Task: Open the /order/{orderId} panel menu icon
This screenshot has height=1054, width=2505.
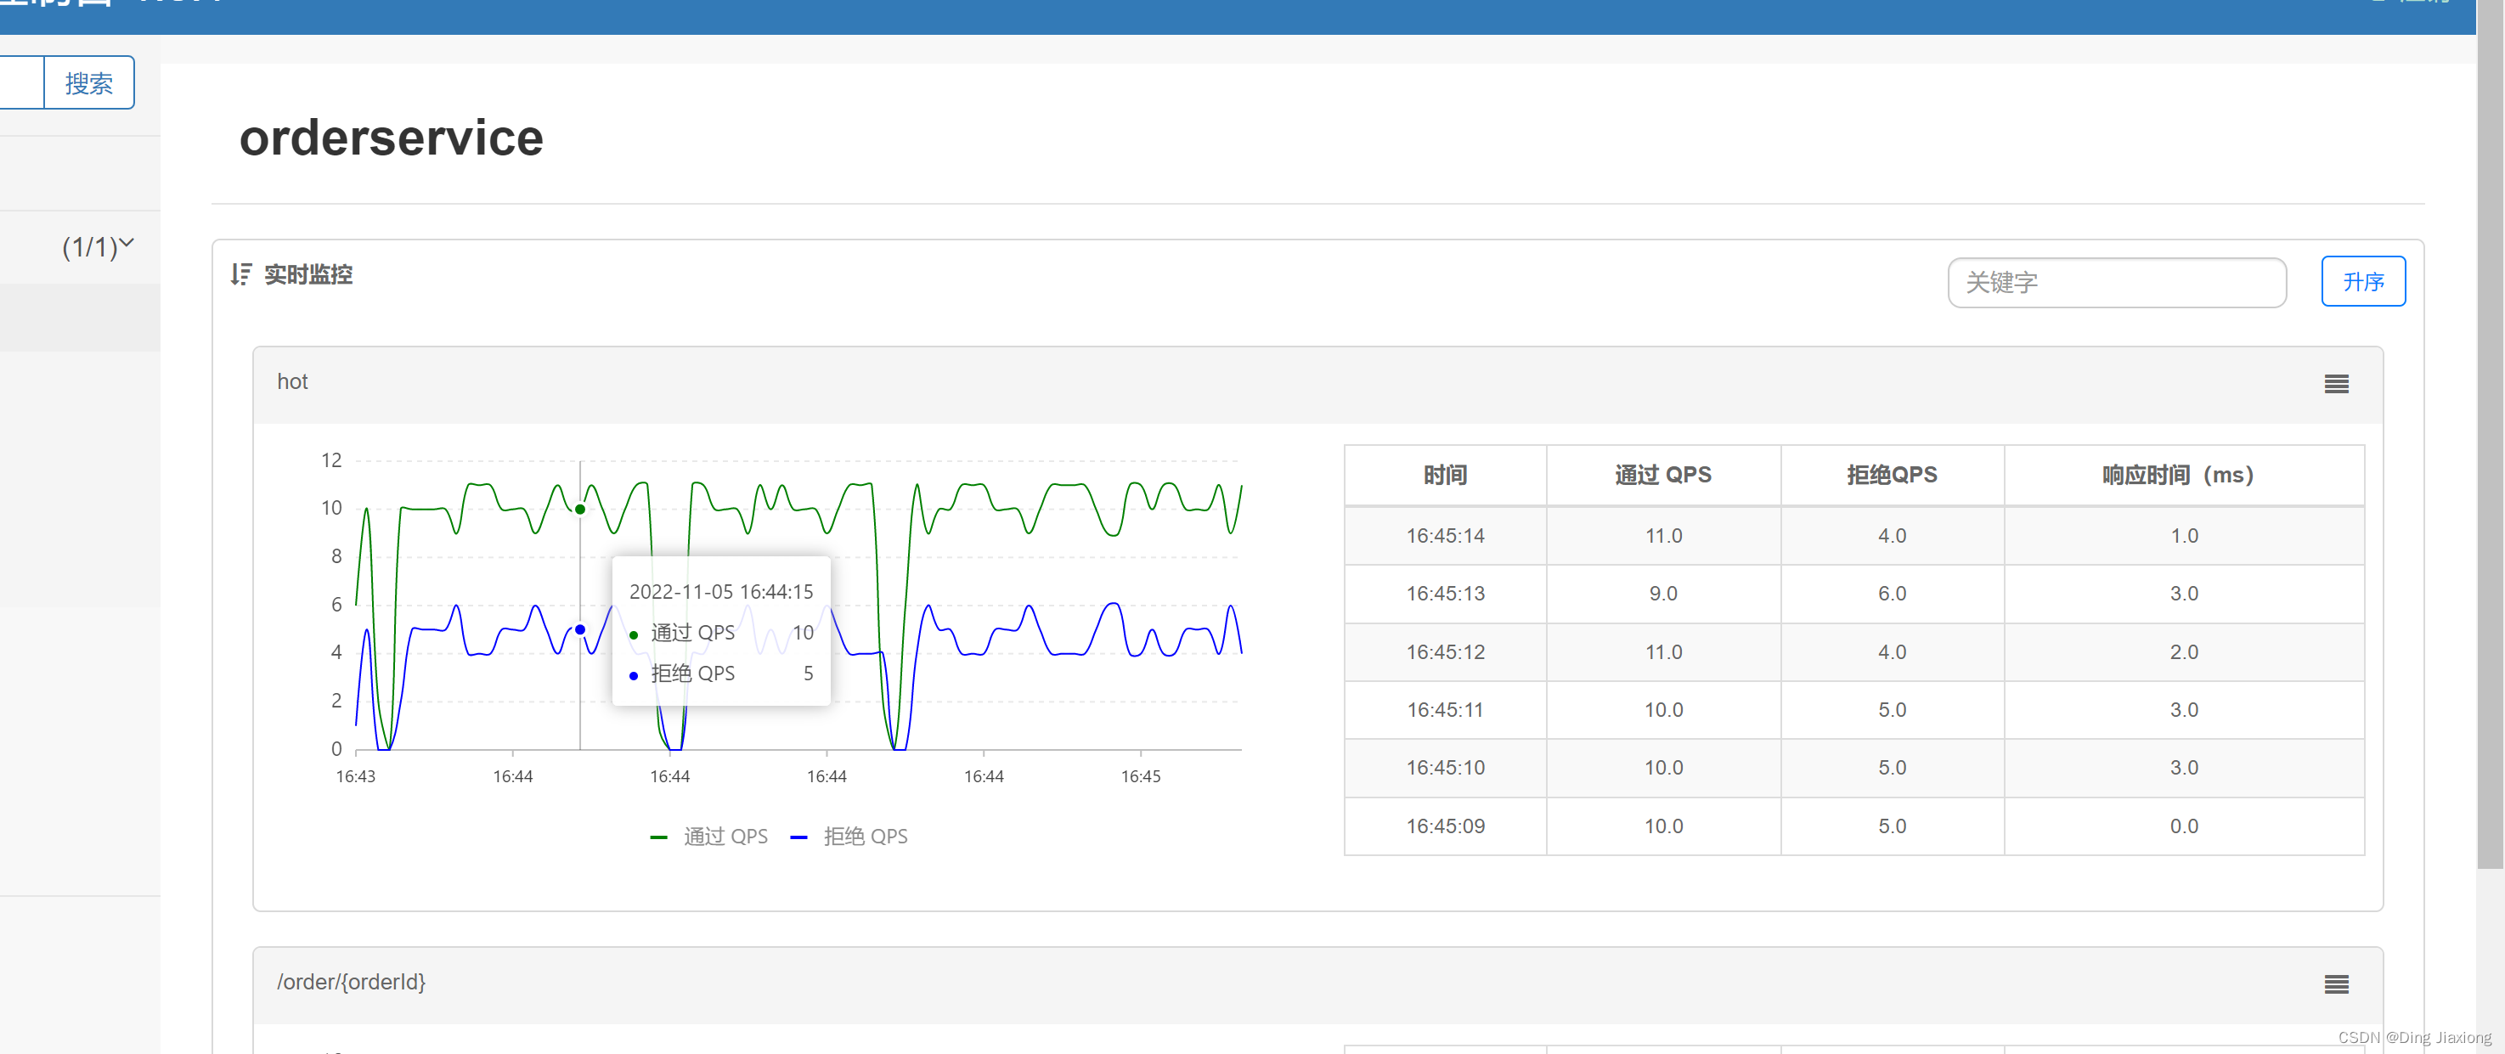Action: pyautogui.click(x=2336, y=984)
